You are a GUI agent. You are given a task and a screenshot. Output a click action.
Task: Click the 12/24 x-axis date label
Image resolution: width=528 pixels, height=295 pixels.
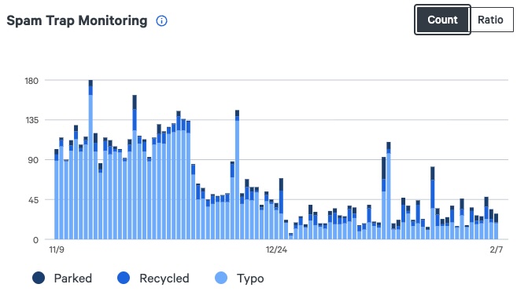(276, 249)
